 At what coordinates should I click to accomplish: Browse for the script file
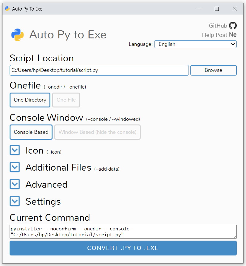pos(214,70)
